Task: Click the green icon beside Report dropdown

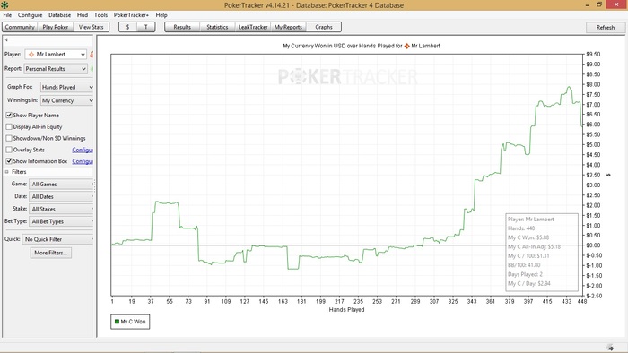Action: pos(92,69)
